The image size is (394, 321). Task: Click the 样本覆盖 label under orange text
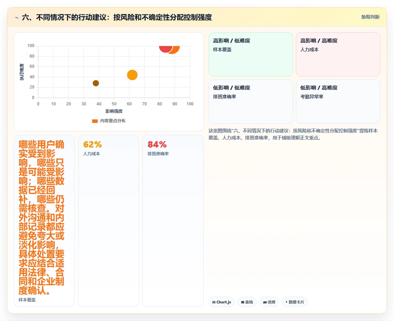click(x=27, y=300)
